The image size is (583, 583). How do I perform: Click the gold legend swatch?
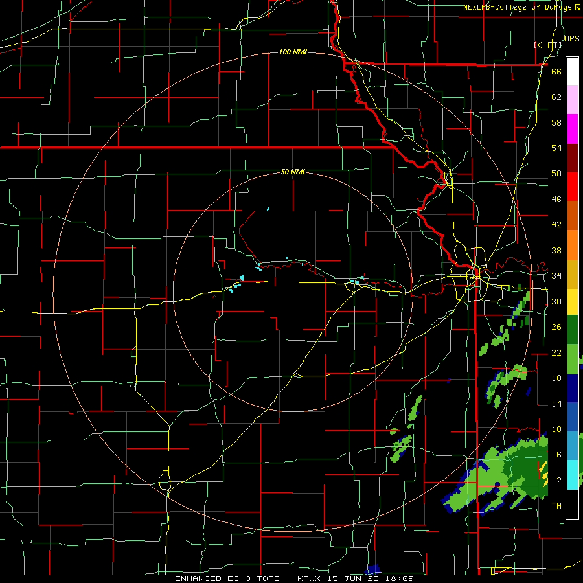[572, 274]
